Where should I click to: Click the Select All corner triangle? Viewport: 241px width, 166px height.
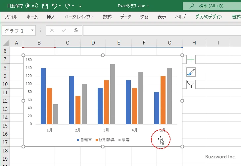pos(6,43)
